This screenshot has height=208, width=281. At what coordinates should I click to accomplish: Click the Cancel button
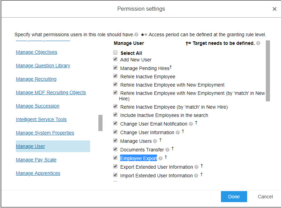[x=265, y=197]
